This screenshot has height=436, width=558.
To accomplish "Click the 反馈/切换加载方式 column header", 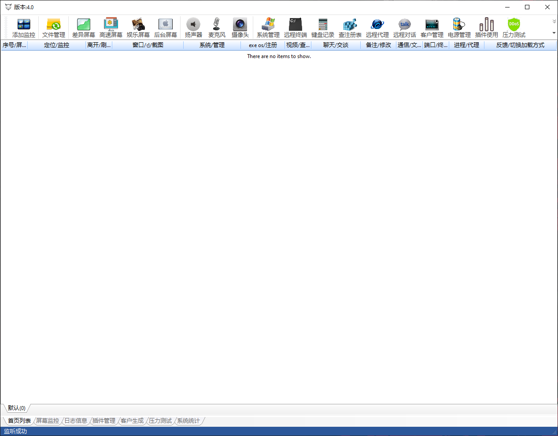I will tap(520, 45).
